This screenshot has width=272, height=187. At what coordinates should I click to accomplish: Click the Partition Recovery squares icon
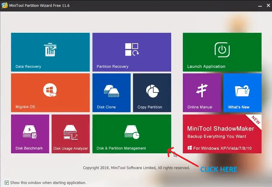[x=132, y=50]
